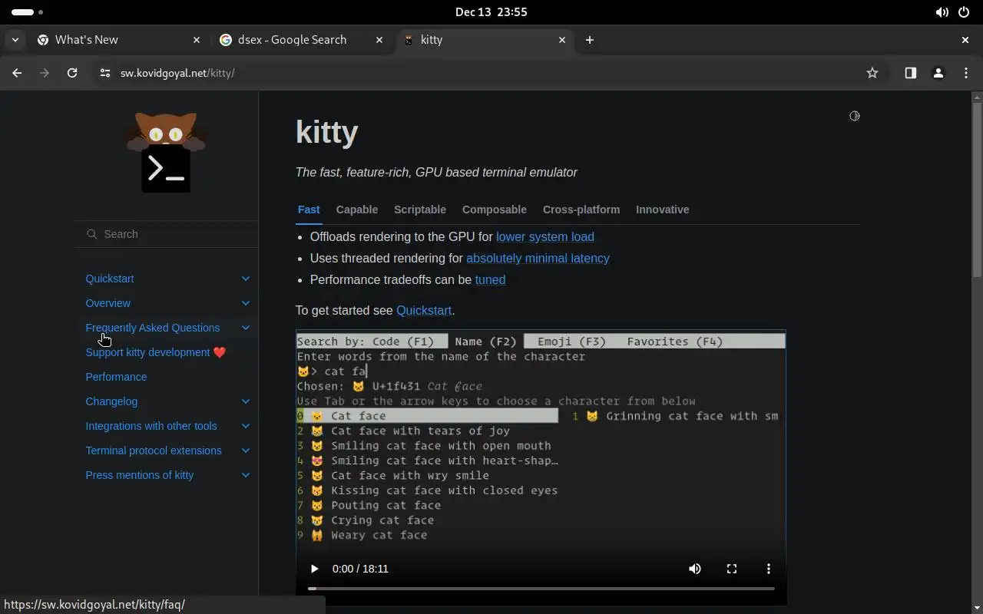Select the Capable feature tab
983x614 pixels.
[x=357, y=210]
